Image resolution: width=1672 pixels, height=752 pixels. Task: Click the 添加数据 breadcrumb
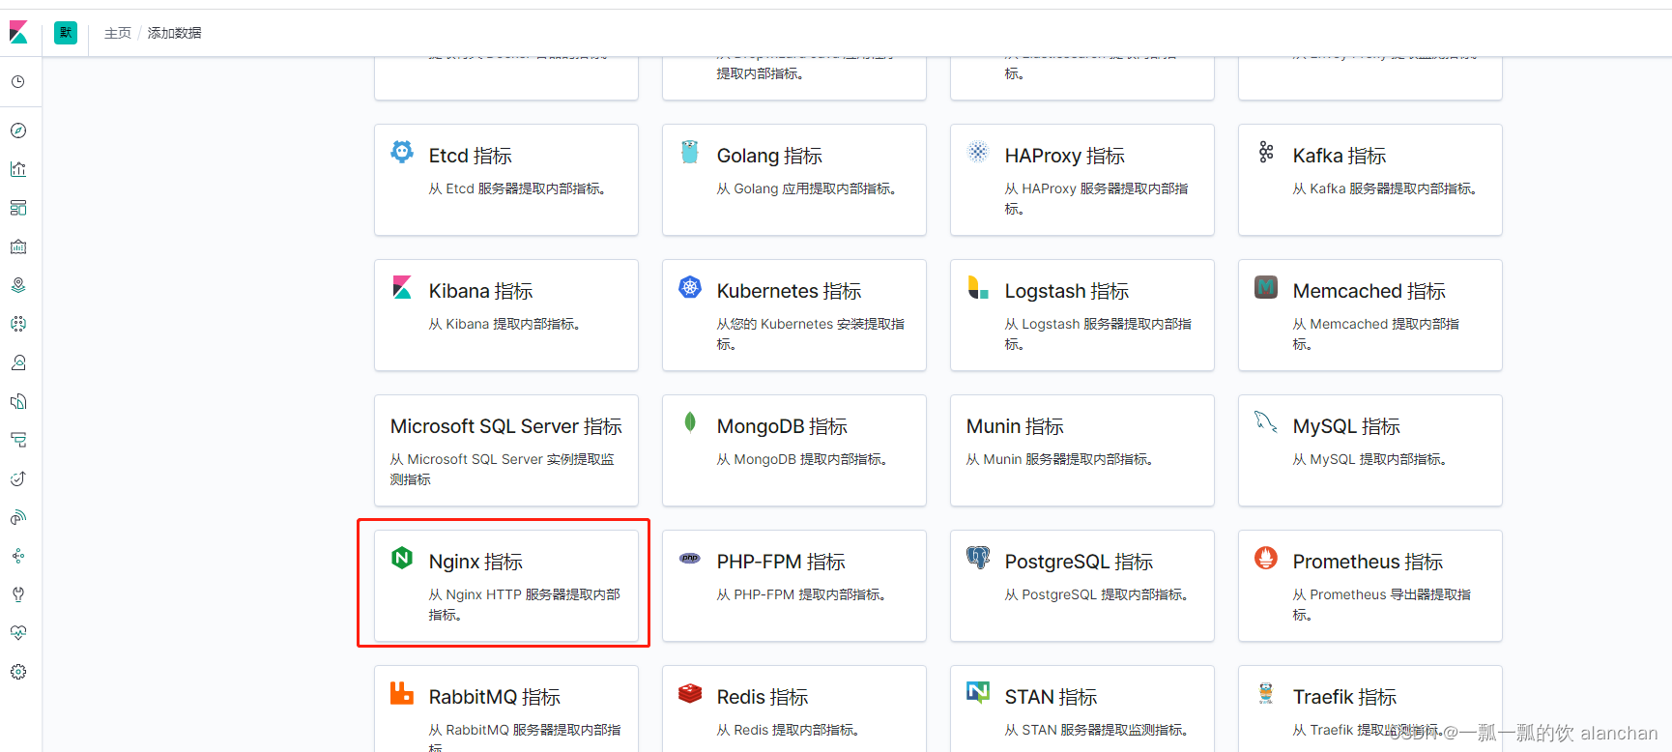(x=175, y=33)
